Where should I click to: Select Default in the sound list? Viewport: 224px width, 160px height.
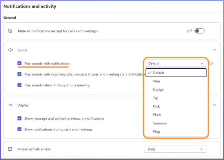coord(176,73)
